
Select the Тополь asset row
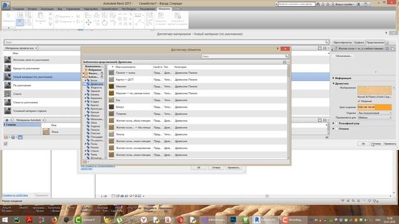[198, 134]
